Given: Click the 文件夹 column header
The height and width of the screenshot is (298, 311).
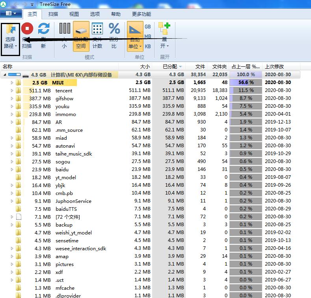Looking at the screenshot, I should click(220, 67).
